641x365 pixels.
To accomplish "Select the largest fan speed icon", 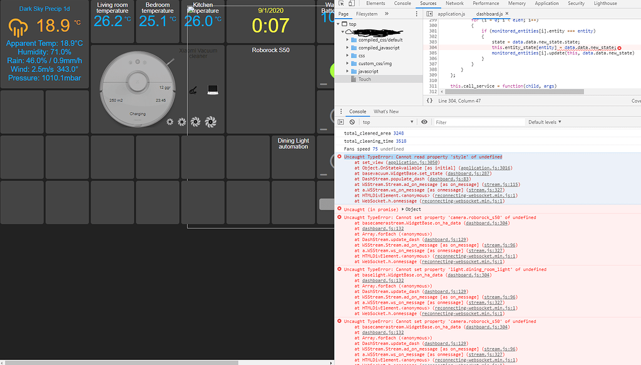I will [x=210, y=121].
